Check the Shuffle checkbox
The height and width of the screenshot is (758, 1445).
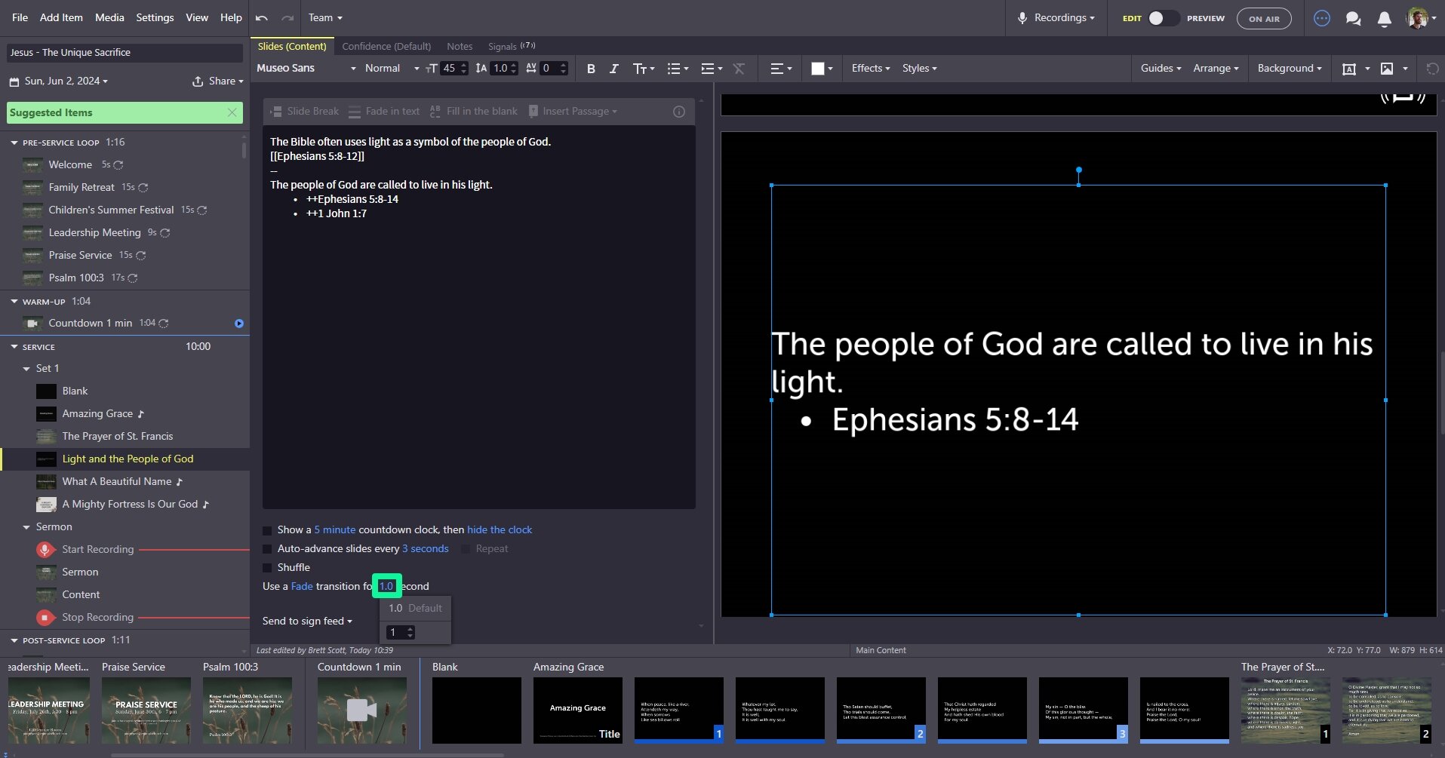click(267, 568)
